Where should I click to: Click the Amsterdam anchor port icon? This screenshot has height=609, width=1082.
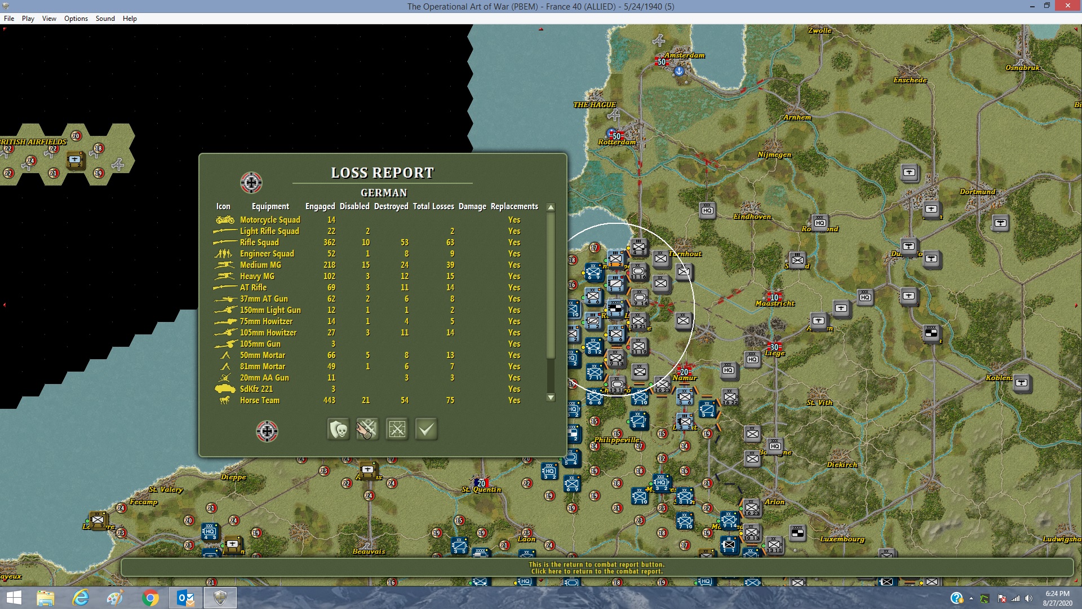(x=679, y=71)
